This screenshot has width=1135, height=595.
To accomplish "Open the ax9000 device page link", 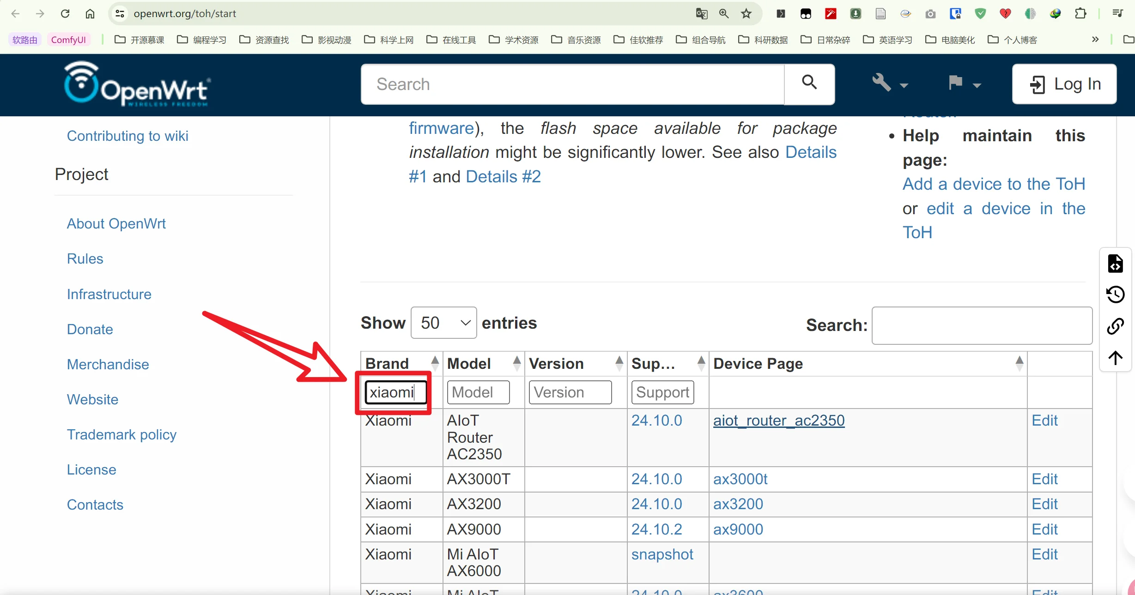I will tap(738, 529).
